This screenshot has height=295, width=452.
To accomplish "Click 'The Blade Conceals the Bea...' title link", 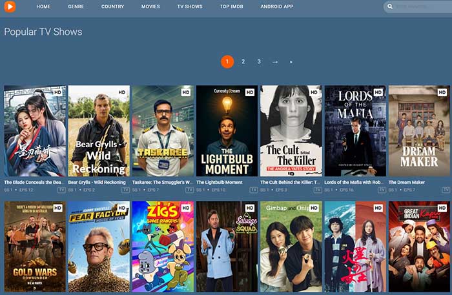I will click(34, 182).
